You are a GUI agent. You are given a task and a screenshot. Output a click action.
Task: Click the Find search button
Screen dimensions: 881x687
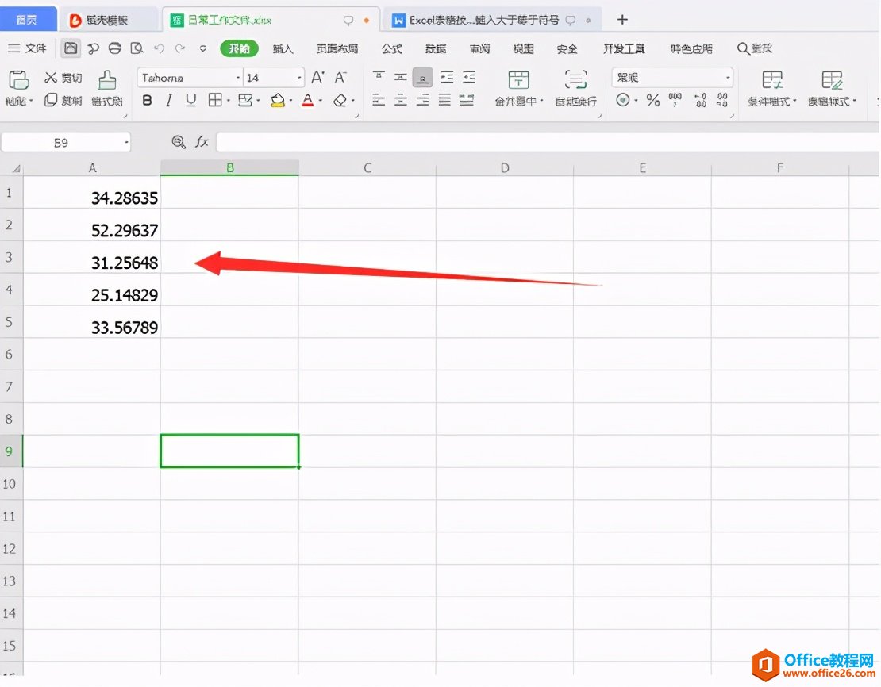(755, 49)
